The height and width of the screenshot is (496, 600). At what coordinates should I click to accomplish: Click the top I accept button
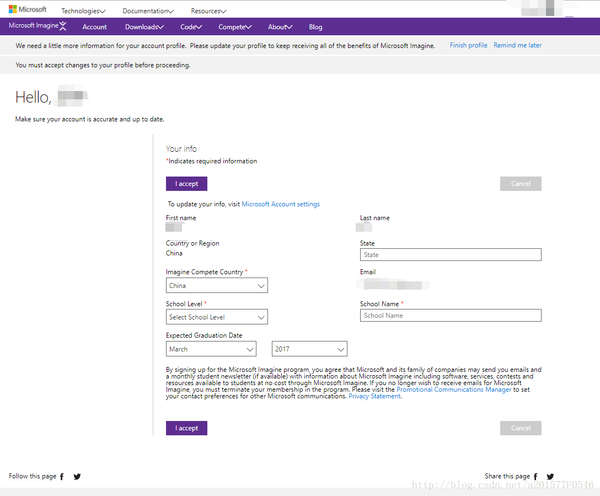coord(186,184)
